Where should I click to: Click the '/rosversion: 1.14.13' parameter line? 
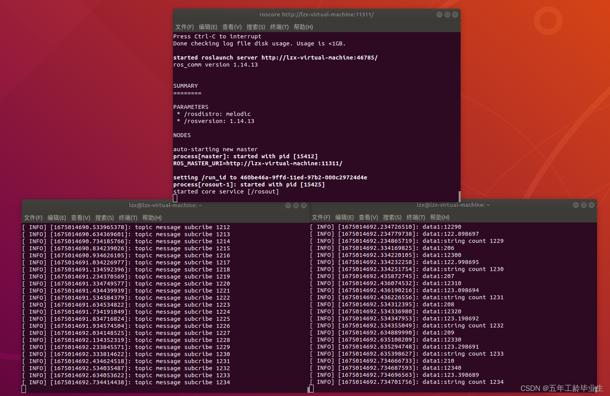click(x=215, y=121)
